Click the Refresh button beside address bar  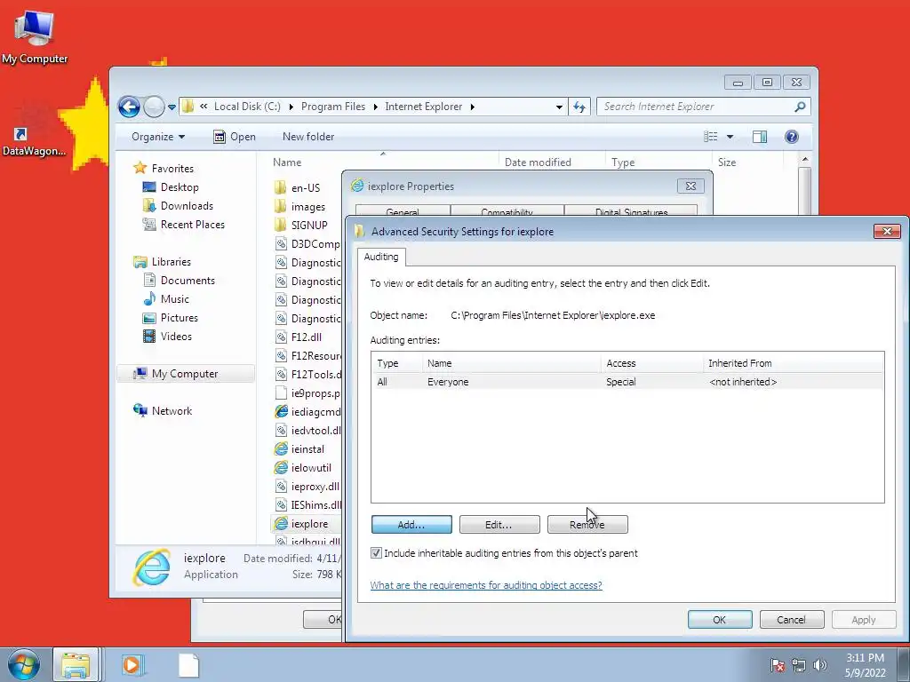579,107
